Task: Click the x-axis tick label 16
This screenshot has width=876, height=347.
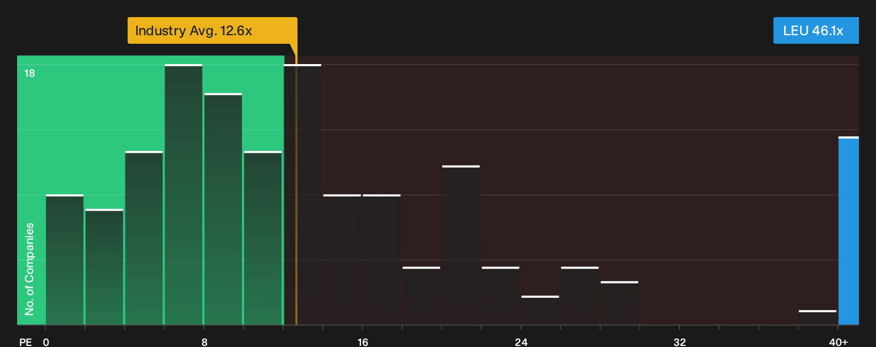Action: tap(363, 342)
